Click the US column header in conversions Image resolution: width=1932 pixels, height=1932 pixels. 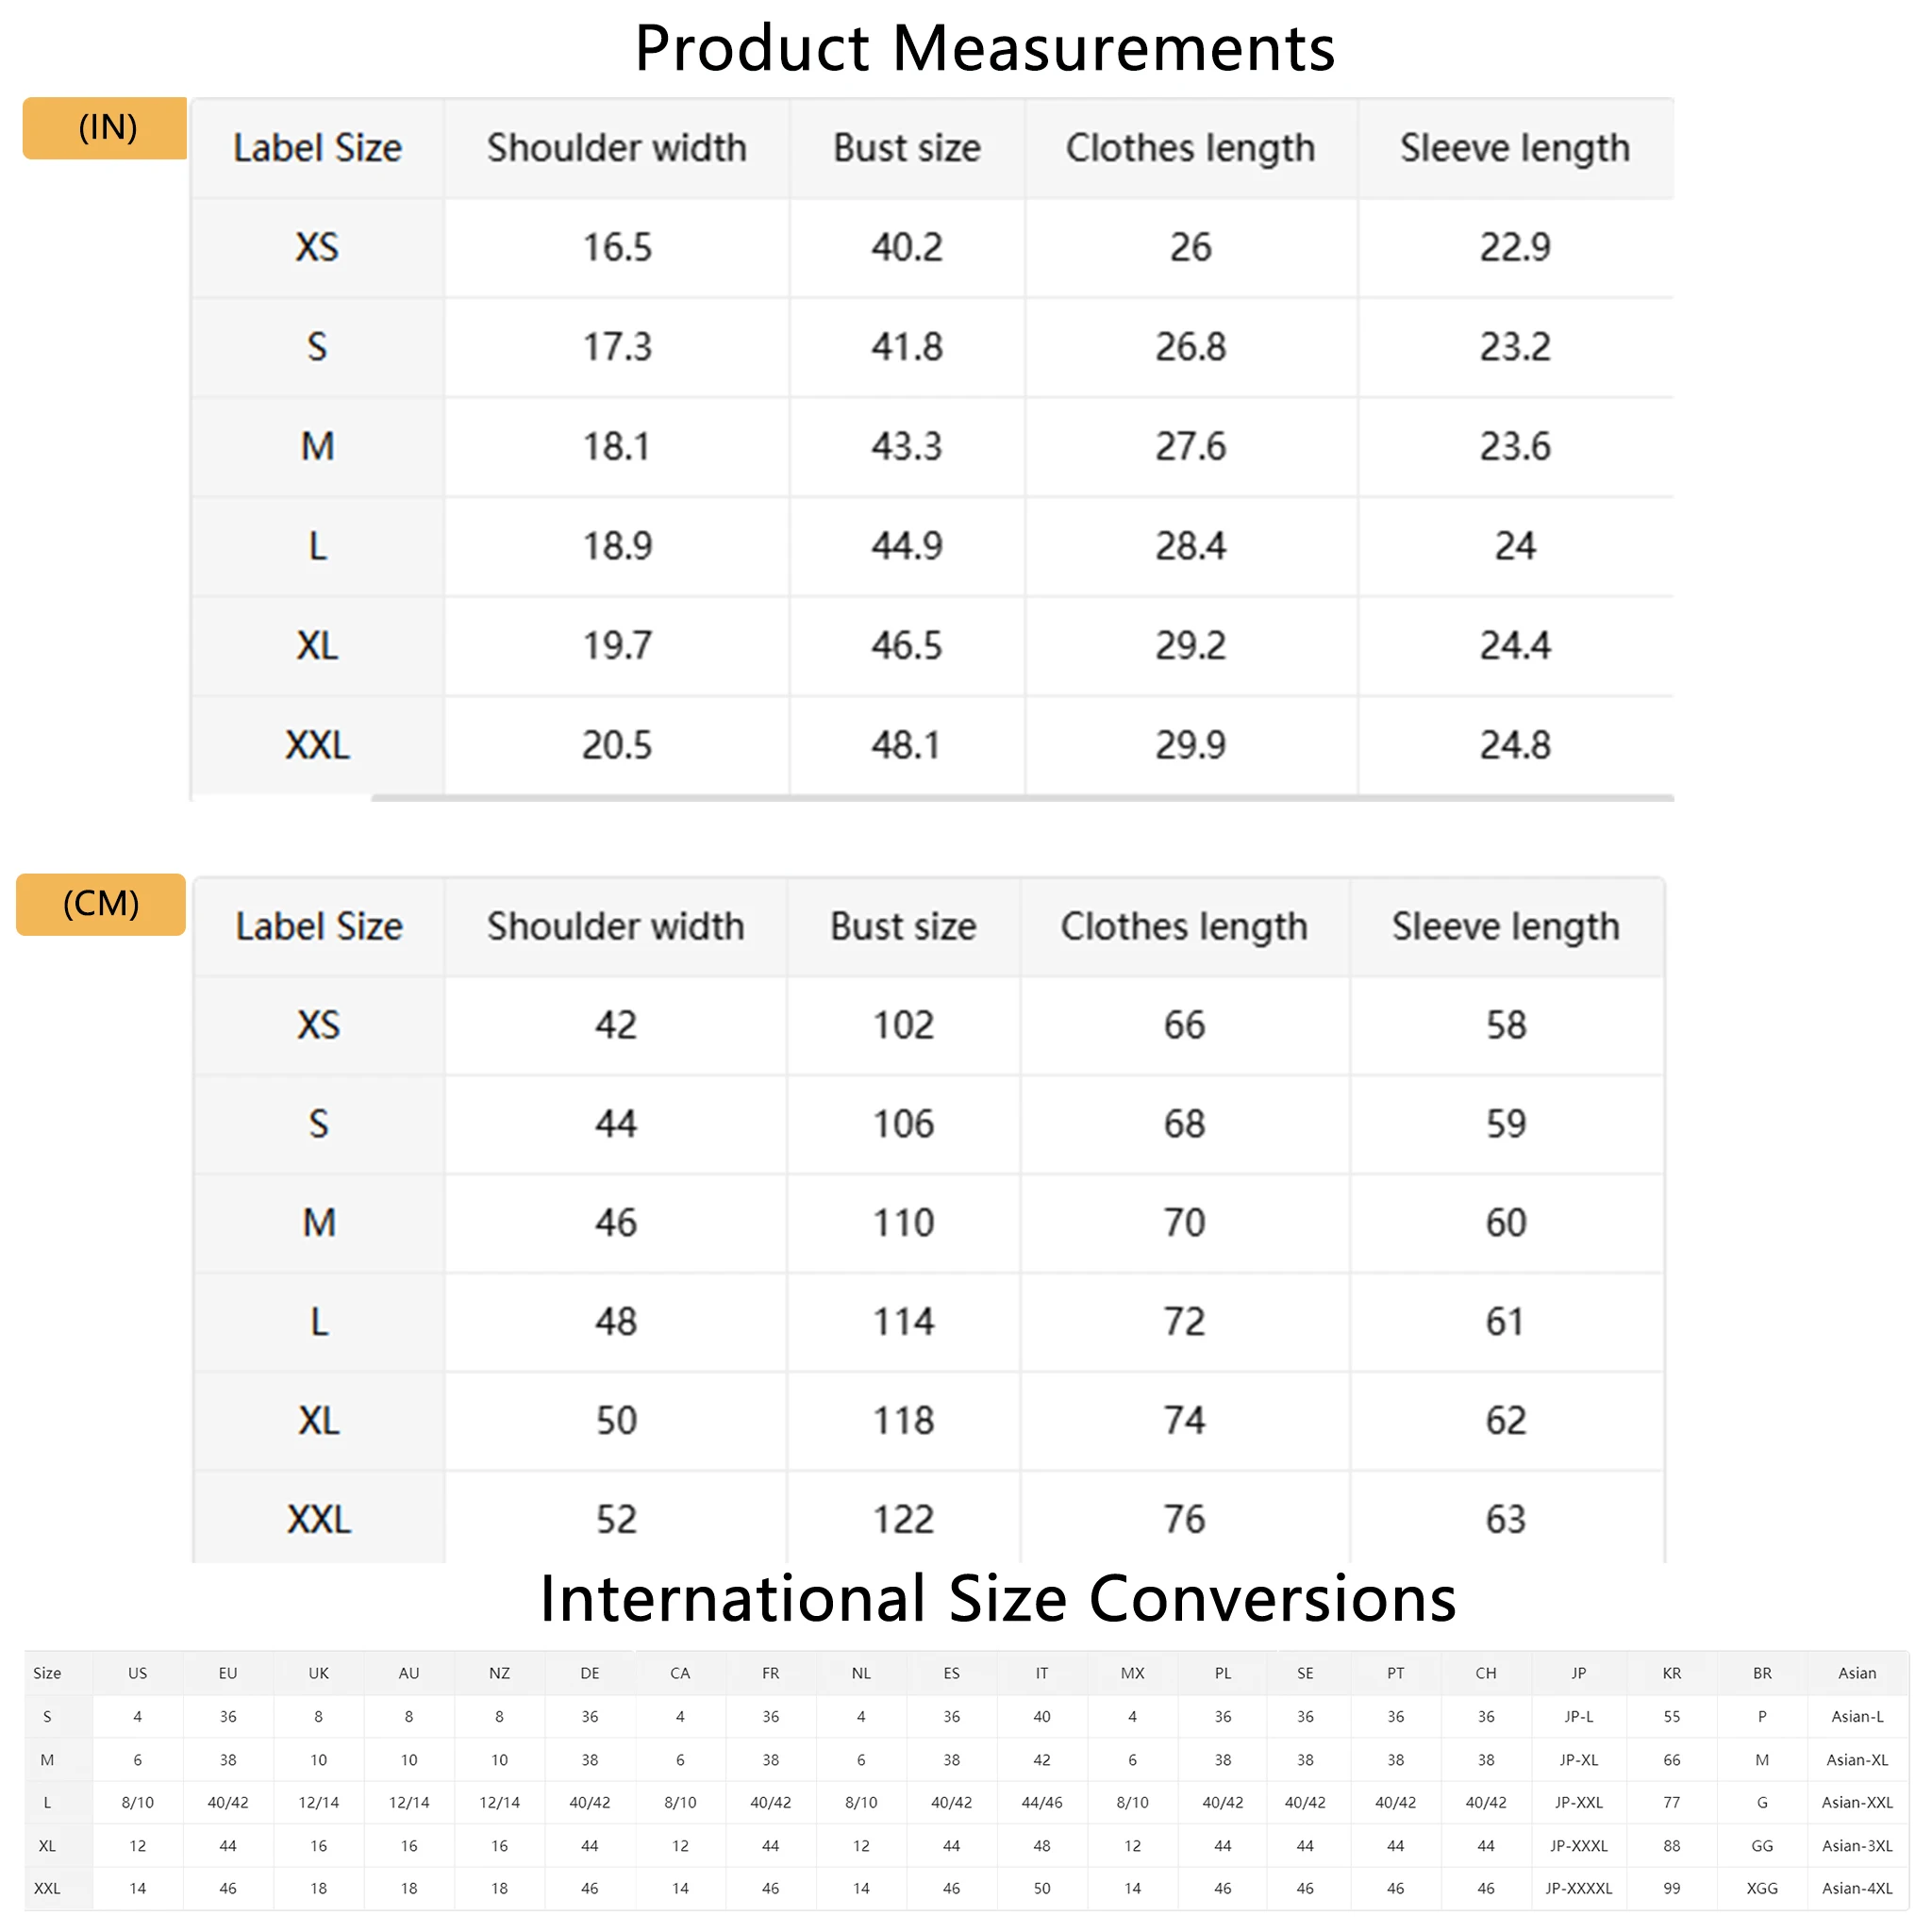pyautogui.click(x=138, y=1673)
